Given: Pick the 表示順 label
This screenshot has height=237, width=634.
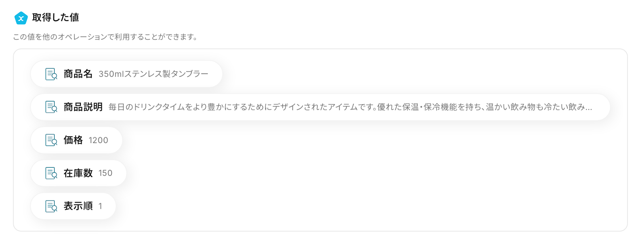Looking at the screenshot, I should pos(78,206).
